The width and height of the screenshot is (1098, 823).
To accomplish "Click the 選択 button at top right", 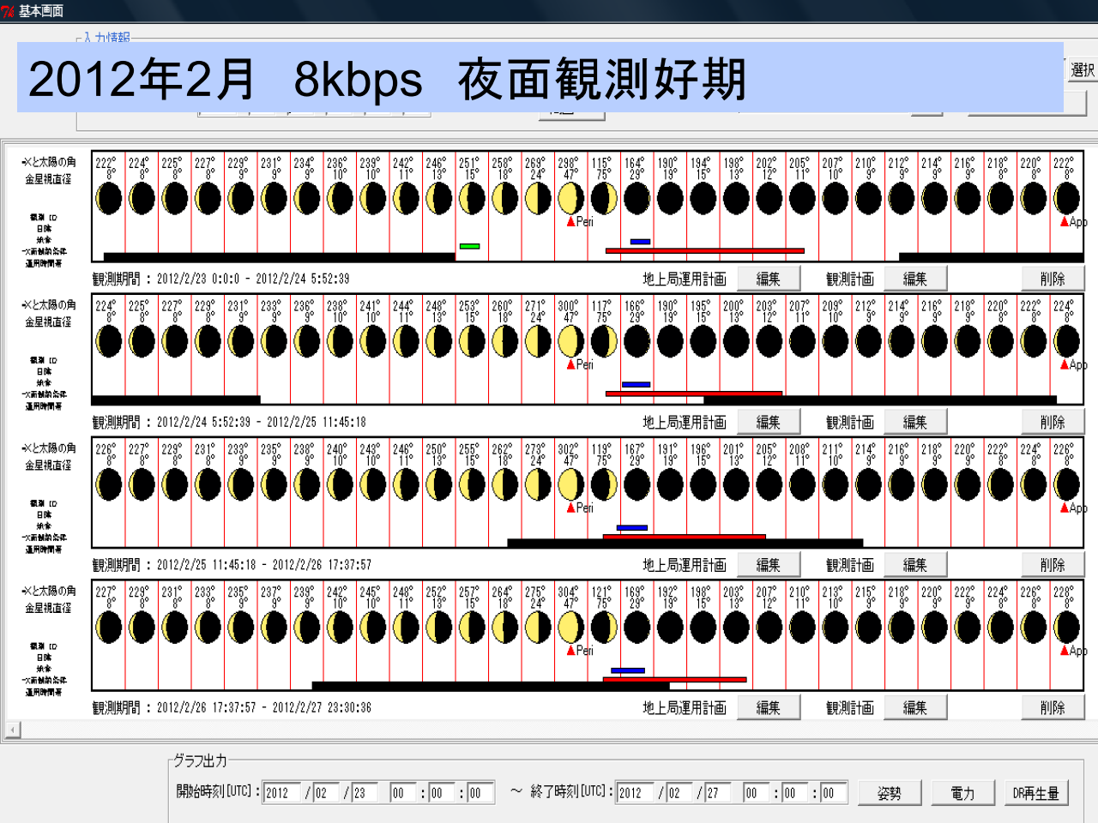I will click(x=1083, y=70).
